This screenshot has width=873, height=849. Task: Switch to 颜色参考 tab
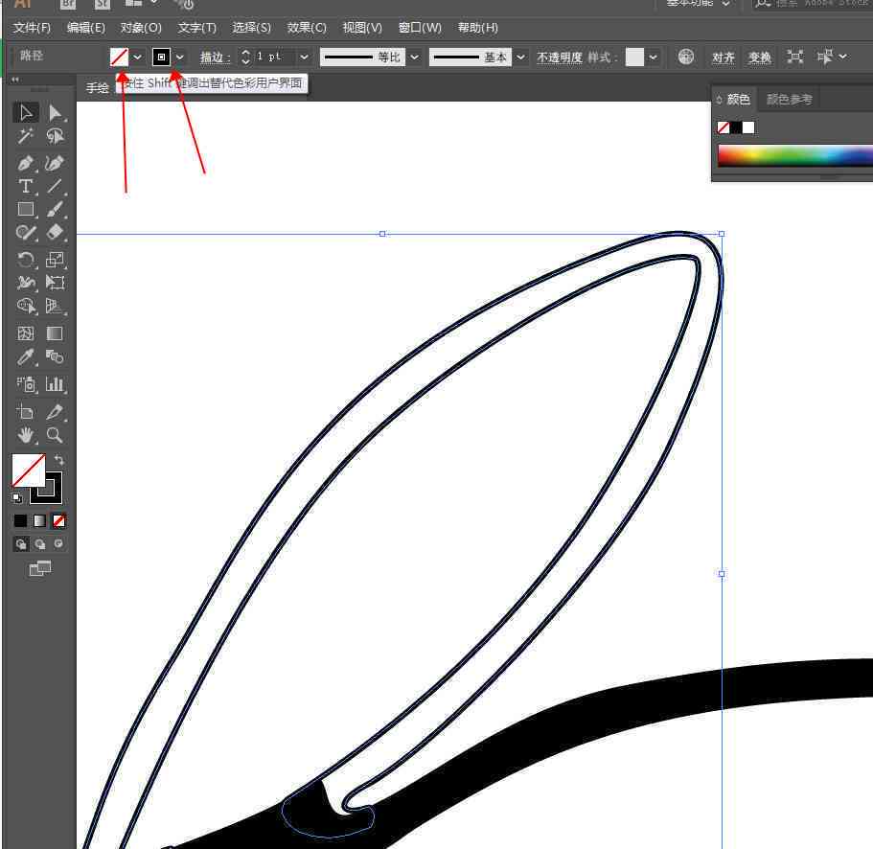tap(789, 99)
